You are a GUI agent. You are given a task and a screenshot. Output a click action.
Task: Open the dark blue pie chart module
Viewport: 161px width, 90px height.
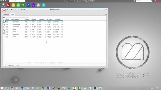pos(28,5)
